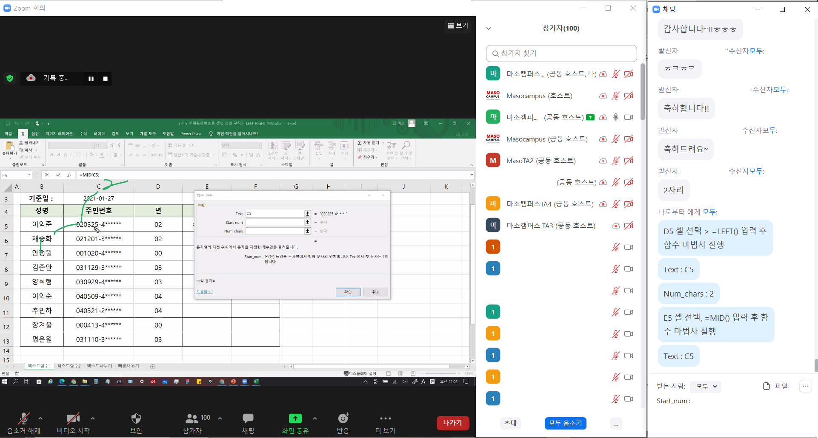This screenshot has width=818, height=438.
Task: Open the 받는 사람 모두 recipient dropdown
Action: pyautogui.click(x=706, y=386)
